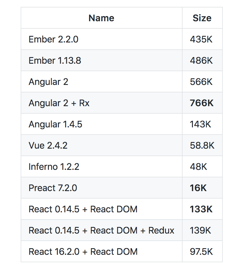Click the 58.8K size value

coord(202,145)
